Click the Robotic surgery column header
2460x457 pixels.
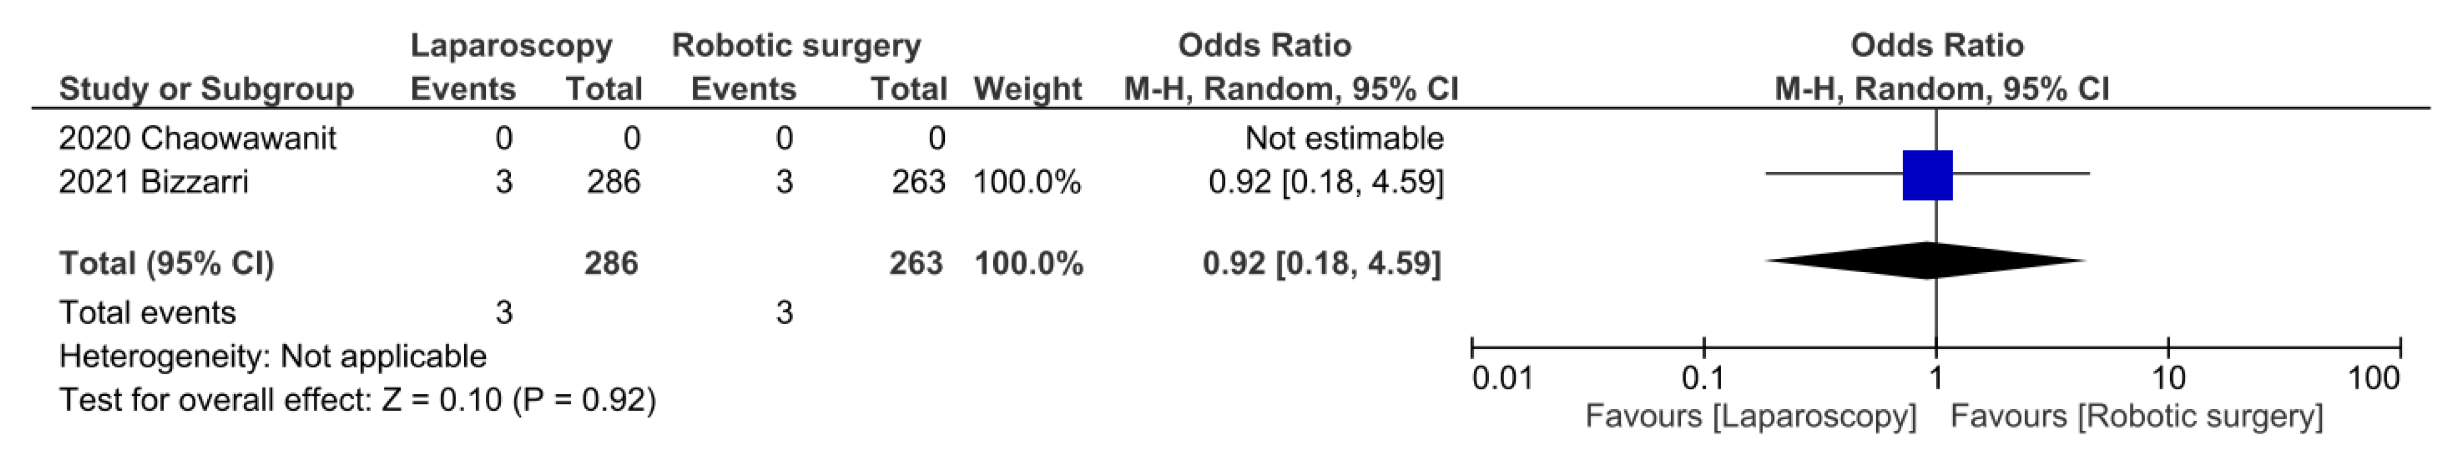[x=797, y=45]
